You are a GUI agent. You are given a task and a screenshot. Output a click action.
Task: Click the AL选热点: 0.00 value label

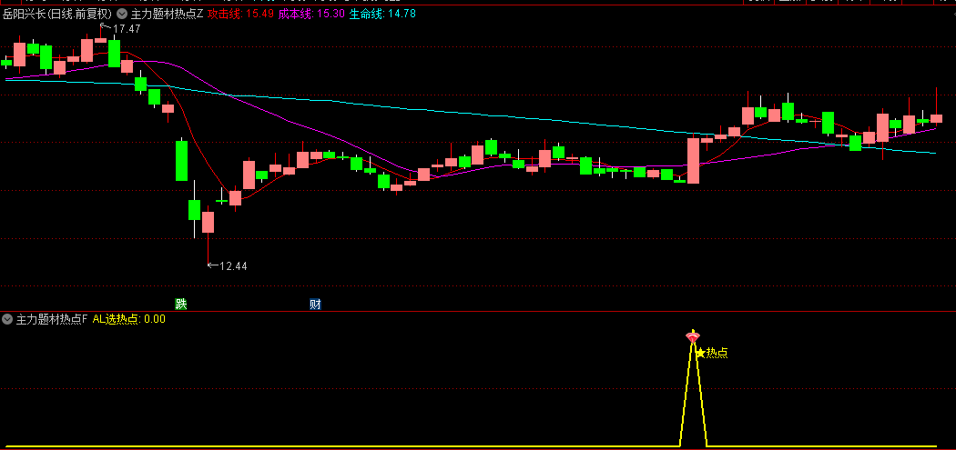[x=128, y=318]
